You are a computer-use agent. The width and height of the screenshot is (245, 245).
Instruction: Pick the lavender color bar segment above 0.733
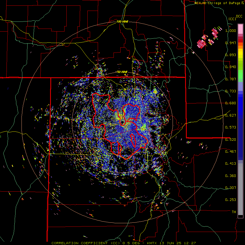(x=240, y=86)
